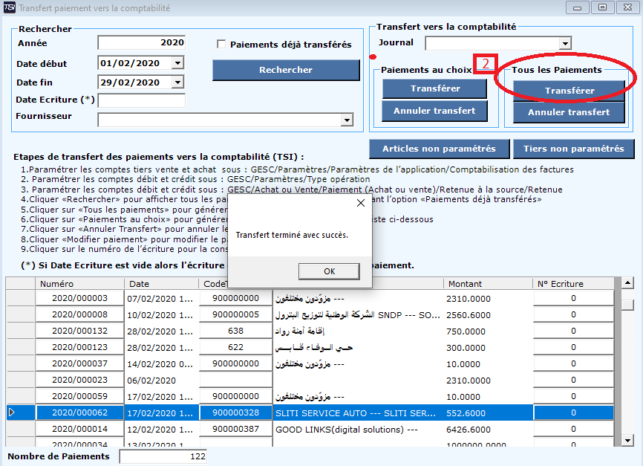Screen dimensions: 643x466
Task: Select the row marker of payment 2020/000062
Action: pos(20,412)
